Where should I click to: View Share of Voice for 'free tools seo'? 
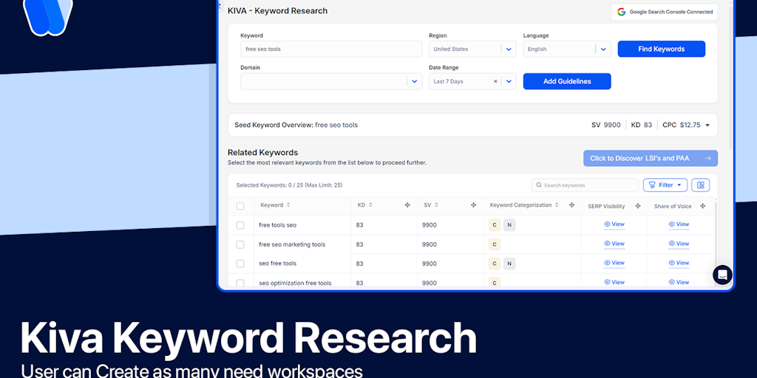[x=679, y=224]
